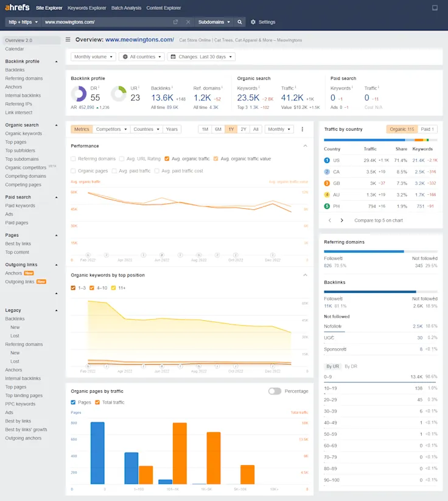This screenshot has height=501, width=448.
Task: Toggle the hamburger menu beside Overview
Action: pyautogui.click(x=68, y=40)
